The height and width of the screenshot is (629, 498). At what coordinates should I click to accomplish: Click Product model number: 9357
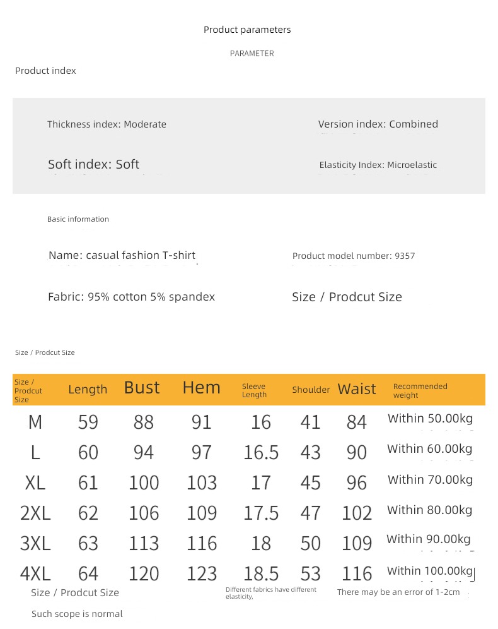pyautogui.click(x=354, y=256)
